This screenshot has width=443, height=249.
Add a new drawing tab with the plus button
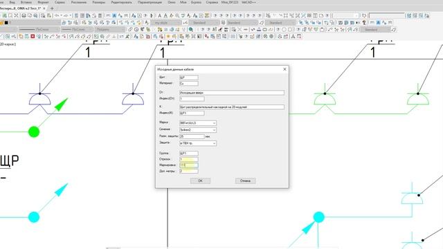coord(52,8)
